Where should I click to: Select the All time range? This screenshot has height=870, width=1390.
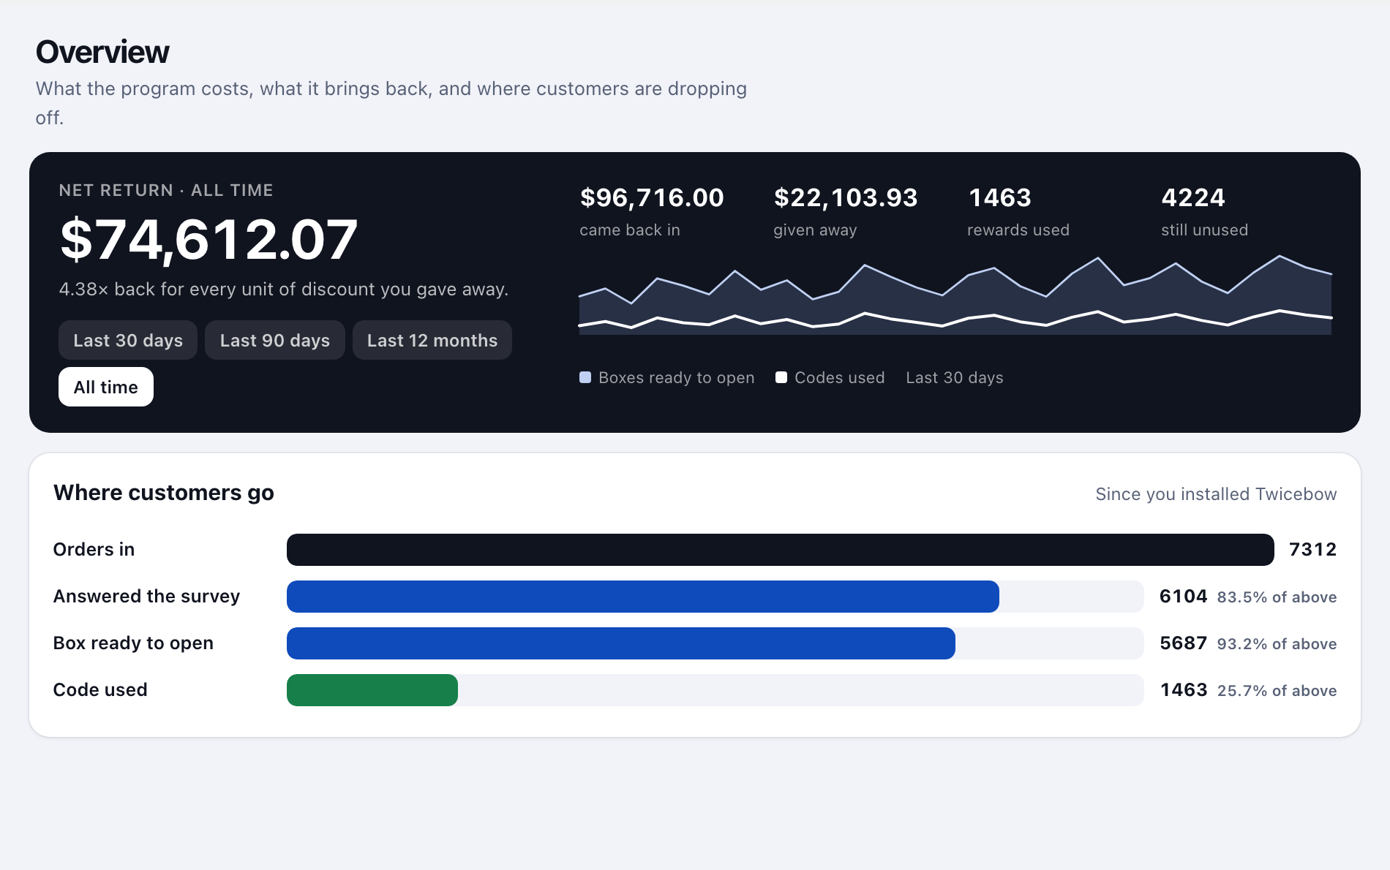click(x=106, y=387)
